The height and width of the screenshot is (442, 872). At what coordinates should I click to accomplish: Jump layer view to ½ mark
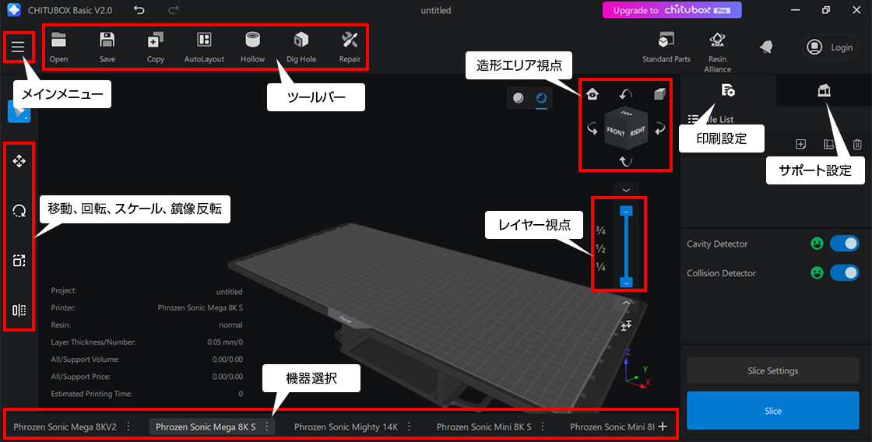(x=600, y=249)
